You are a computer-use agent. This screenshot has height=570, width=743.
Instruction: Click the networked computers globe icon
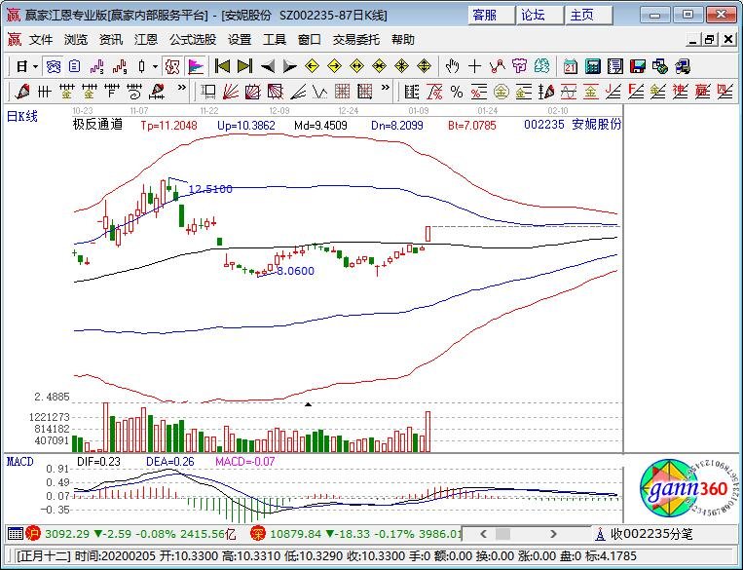[x=659, y=66]
